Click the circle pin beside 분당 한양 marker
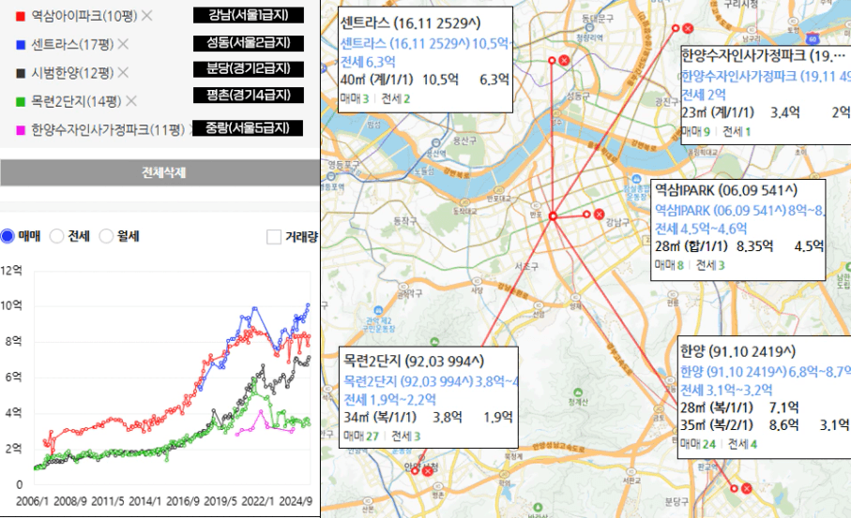 [x=734, y=488]
